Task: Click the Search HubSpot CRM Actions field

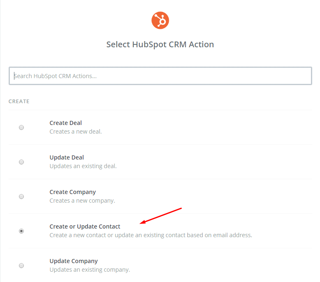Action: pyautogui.click(x=160, y=76)
